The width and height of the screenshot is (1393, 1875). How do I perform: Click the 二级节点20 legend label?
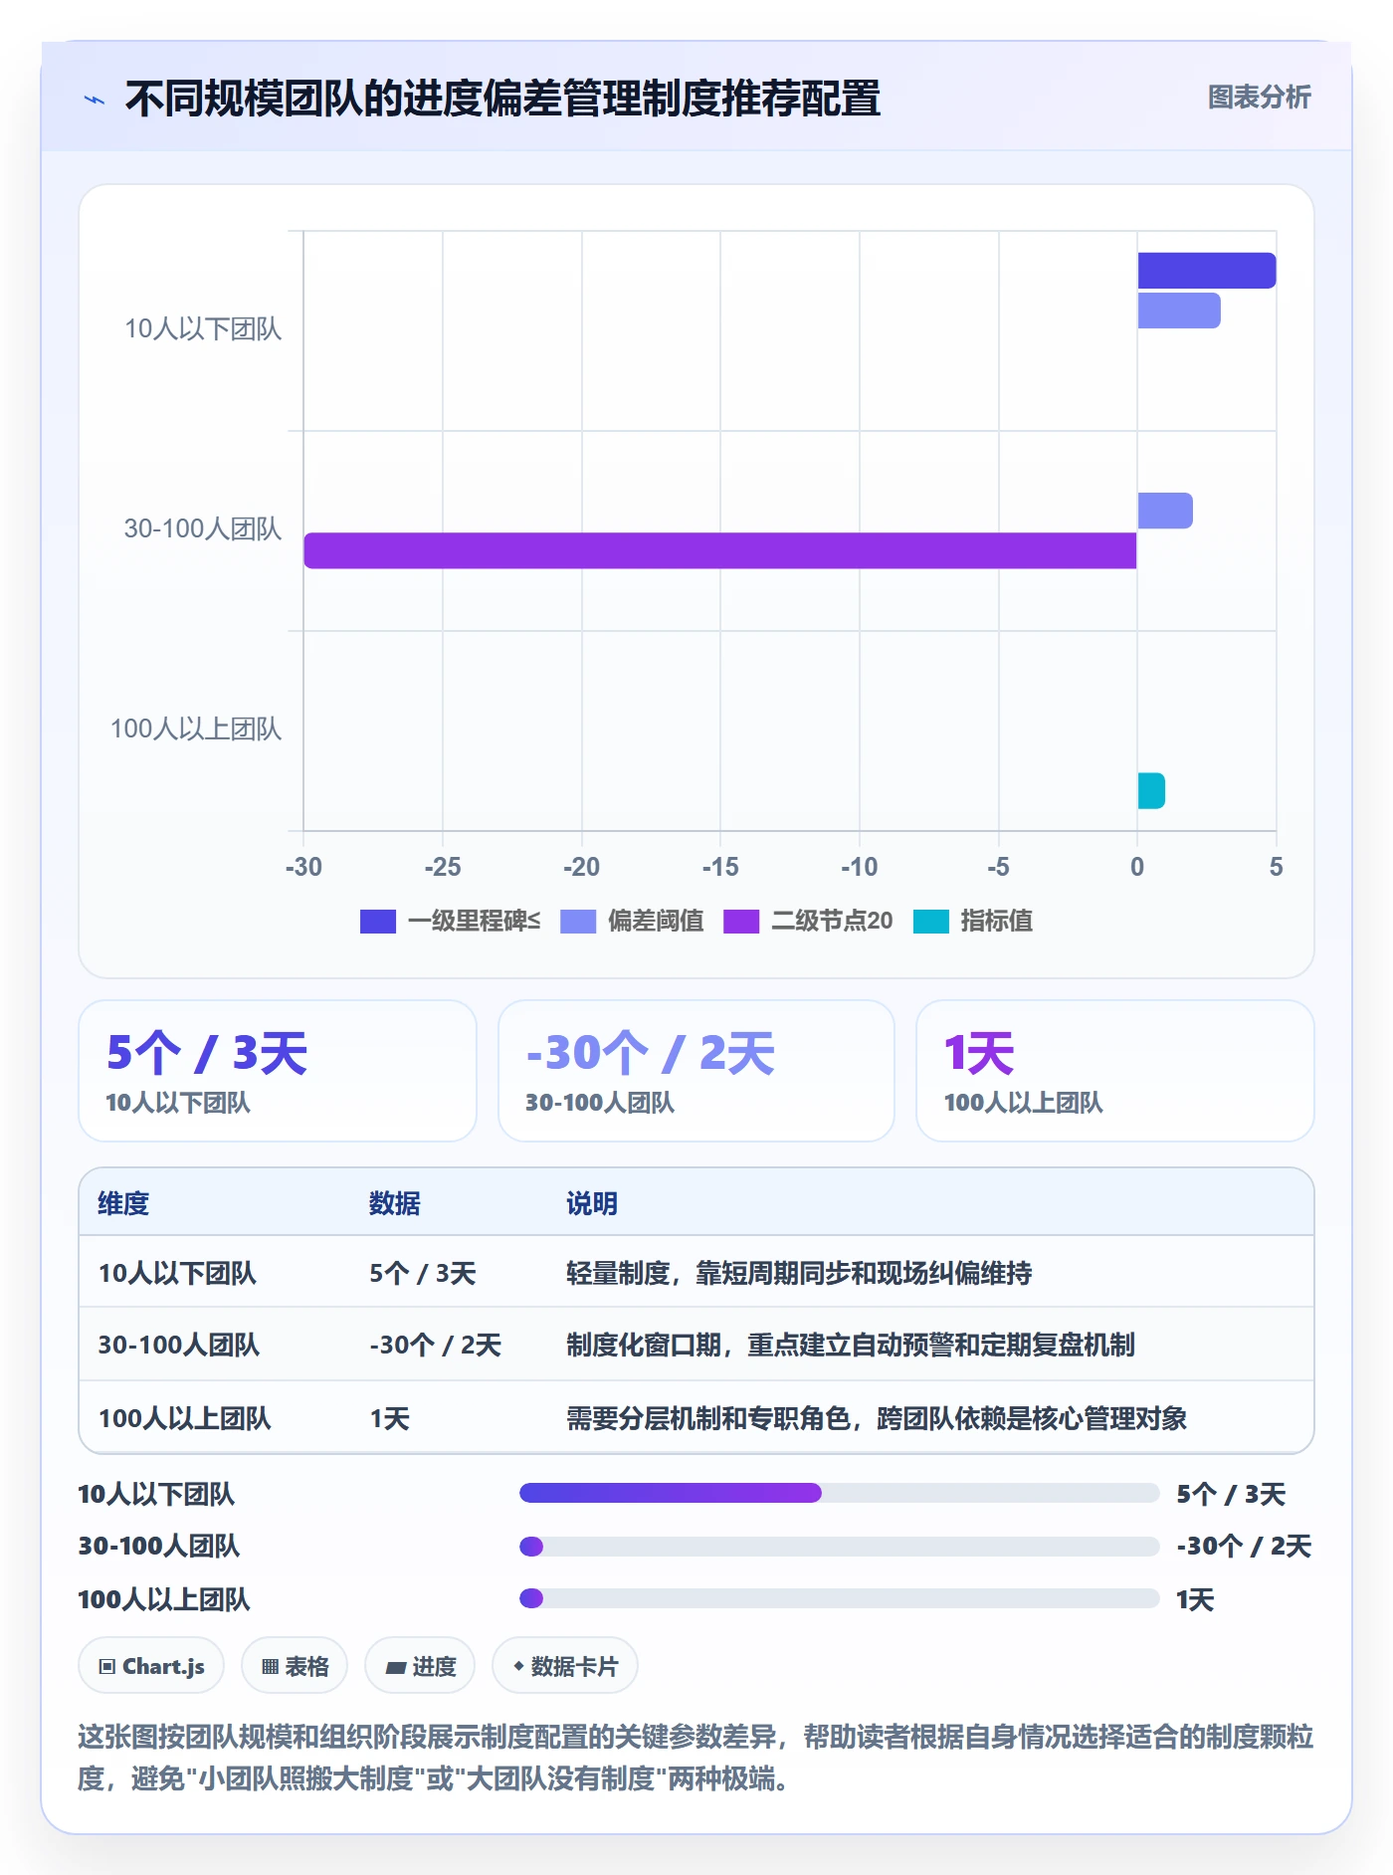tap(832, 922)
